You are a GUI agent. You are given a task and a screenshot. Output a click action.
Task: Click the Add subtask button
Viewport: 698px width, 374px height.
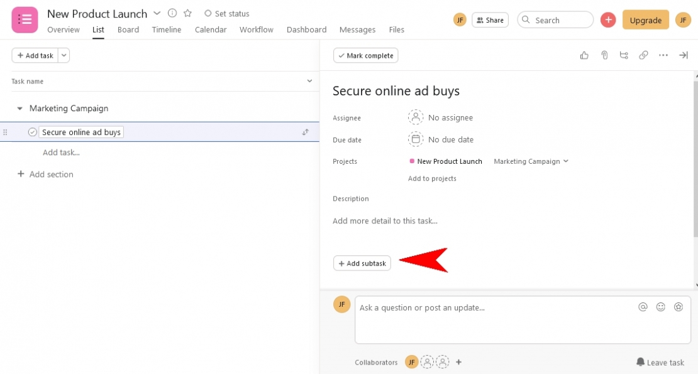tap(362, 263)
